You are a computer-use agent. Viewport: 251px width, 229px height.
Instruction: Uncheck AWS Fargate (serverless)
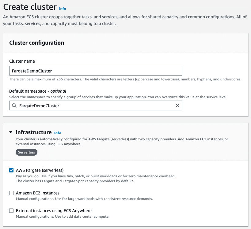11,170
